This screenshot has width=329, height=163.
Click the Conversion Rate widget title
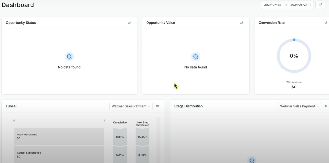(271, 23)
